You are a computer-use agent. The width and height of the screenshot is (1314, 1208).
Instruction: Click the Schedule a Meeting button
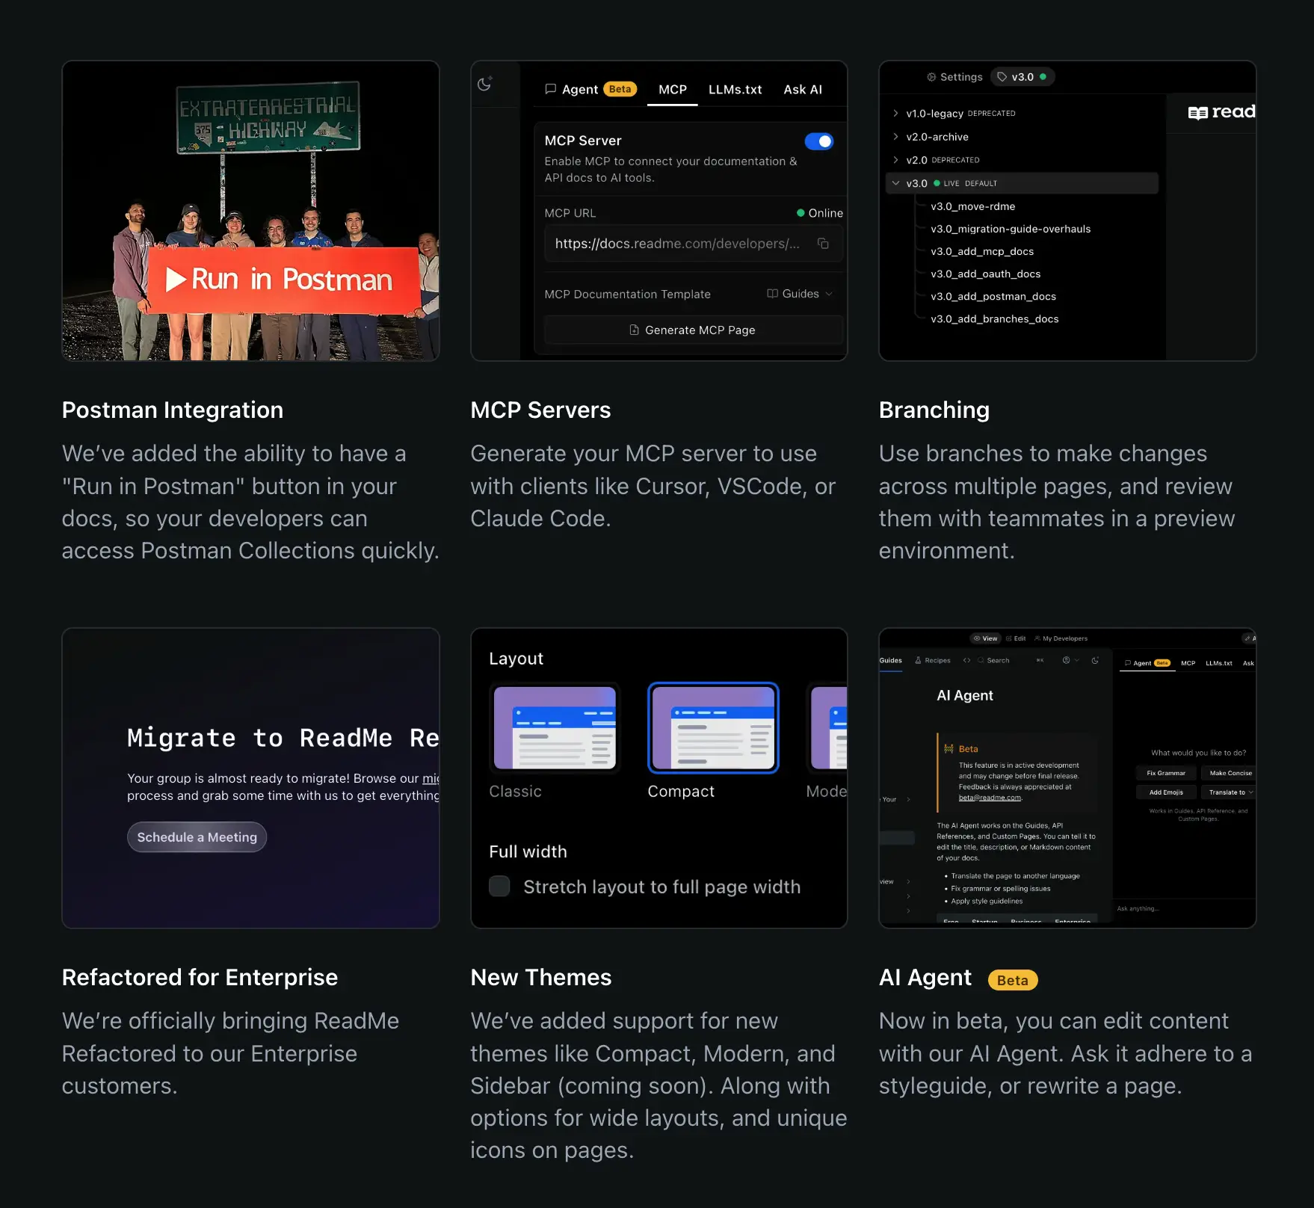pos(197,837)
